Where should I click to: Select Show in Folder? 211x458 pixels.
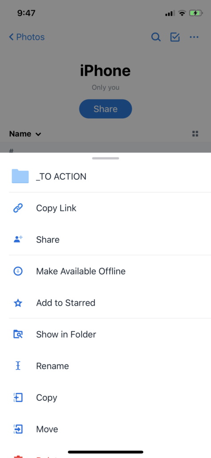[x=66, y=335]
